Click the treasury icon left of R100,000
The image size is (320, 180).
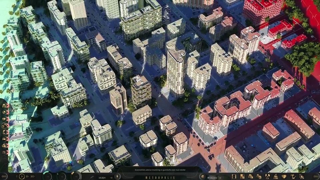pyautogui.click(x=202, y=177)
